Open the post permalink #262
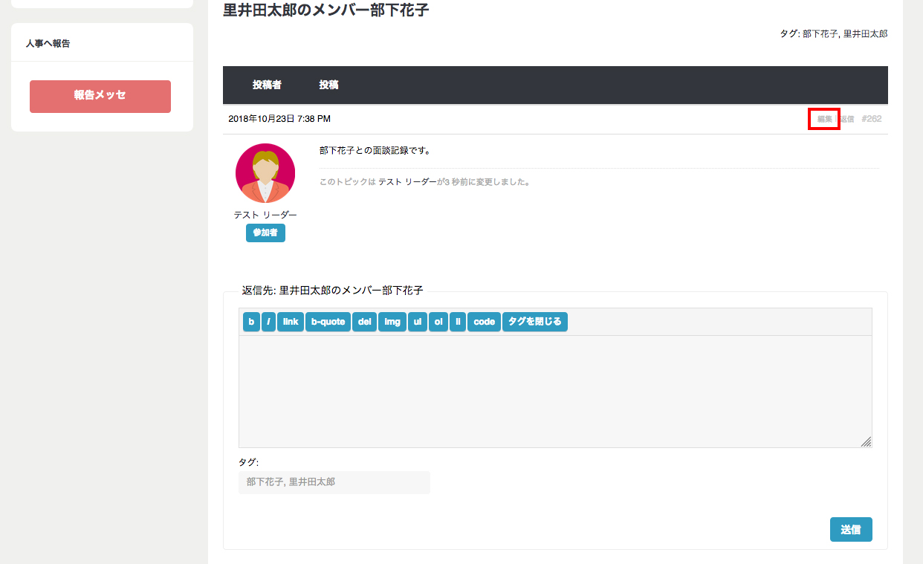 (x=871, y=119)
